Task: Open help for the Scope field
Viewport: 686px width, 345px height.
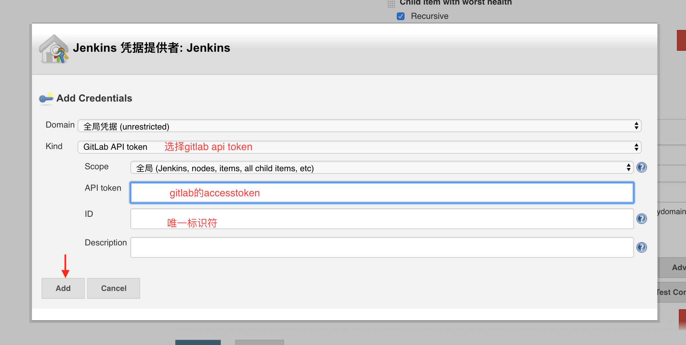Action: [641, 167]
